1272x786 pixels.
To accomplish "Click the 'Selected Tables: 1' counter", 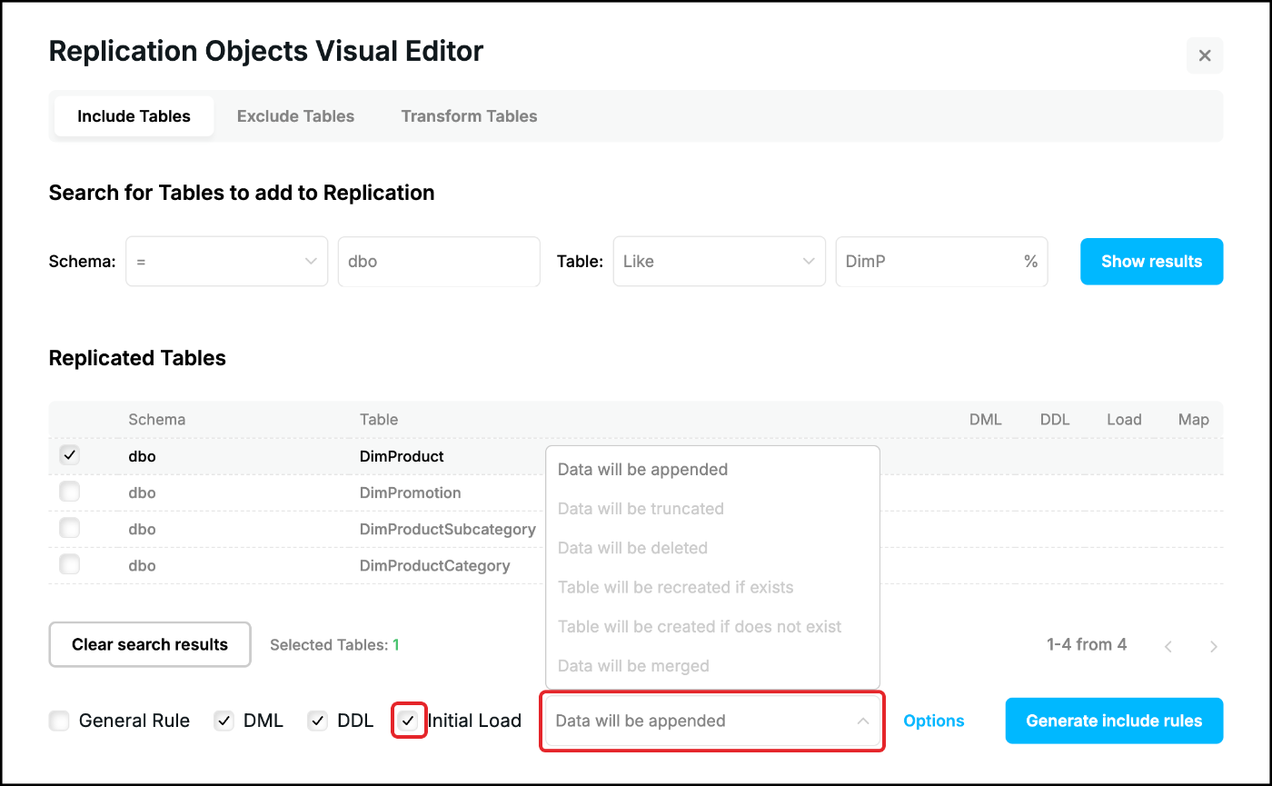I will 334,645.
